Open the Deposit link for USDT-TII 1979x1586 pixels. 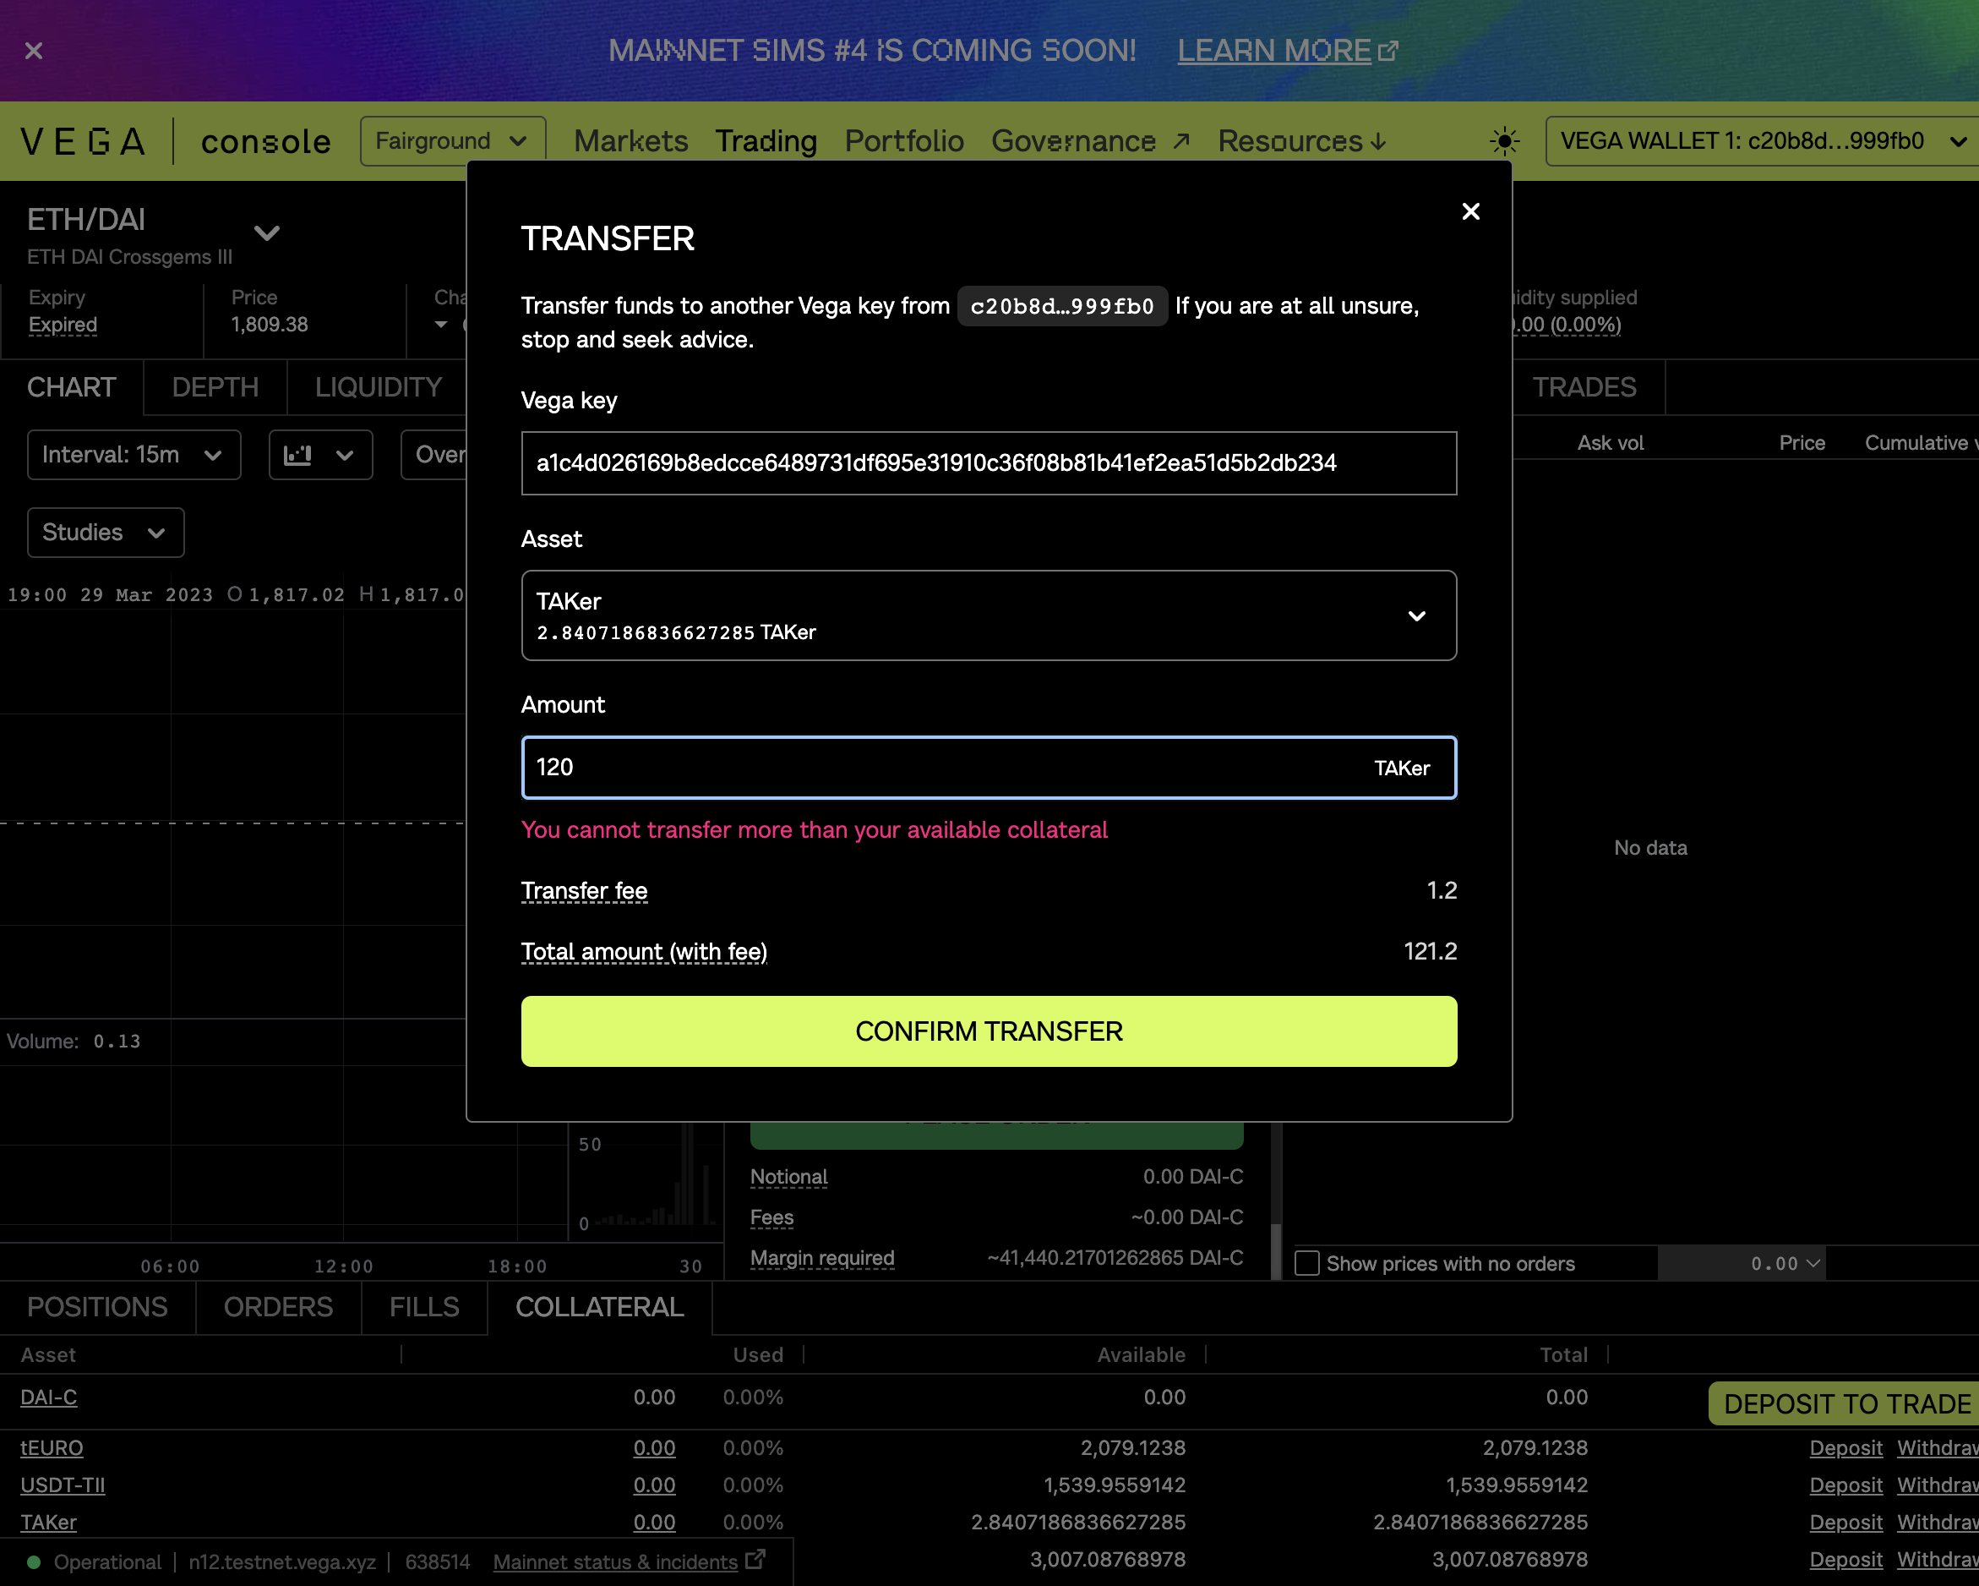pos(1845,1485)
